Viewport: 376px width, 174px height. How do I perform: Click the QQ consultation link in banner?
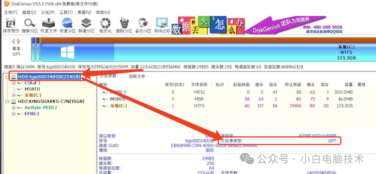324,32
